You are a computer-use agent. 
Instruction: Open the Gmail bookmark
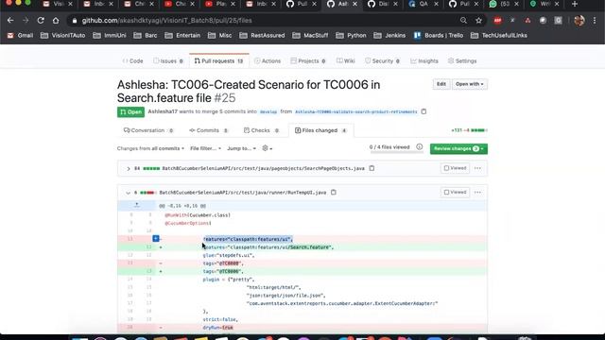pos(21,35)
